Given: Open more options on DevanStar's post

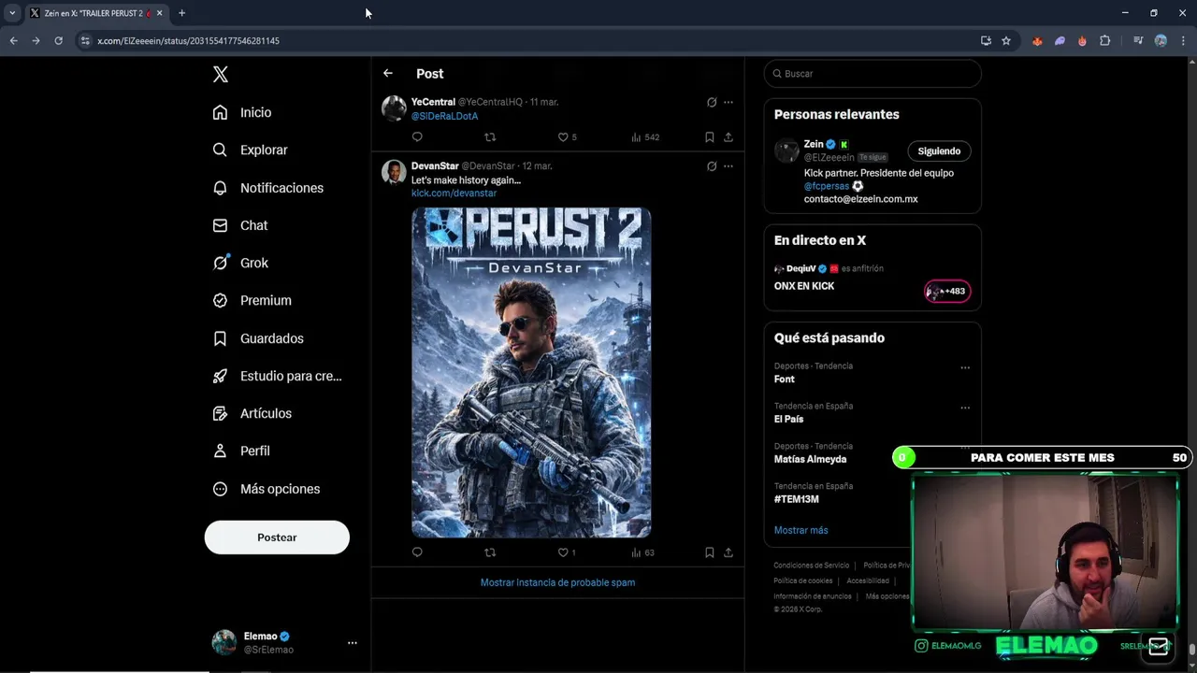Looking at the screenshot, I should click(728, 166).
